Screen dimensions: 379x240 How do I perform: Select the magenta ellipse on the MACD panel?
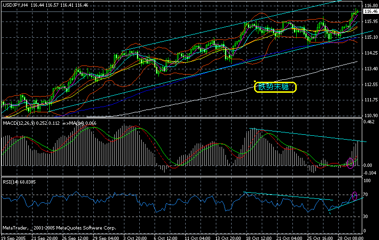pos(350,163)
